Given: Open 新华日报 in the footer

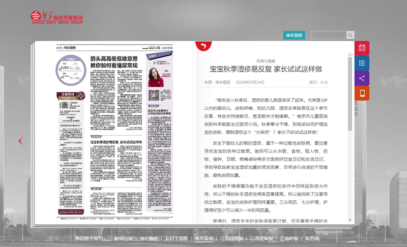Looking at the screenshot, I should coord(123,238).
